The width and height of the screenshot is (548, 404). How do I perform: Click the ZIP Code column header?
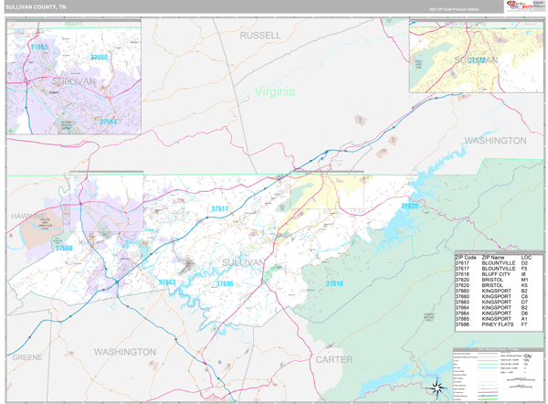pos(467,257)
